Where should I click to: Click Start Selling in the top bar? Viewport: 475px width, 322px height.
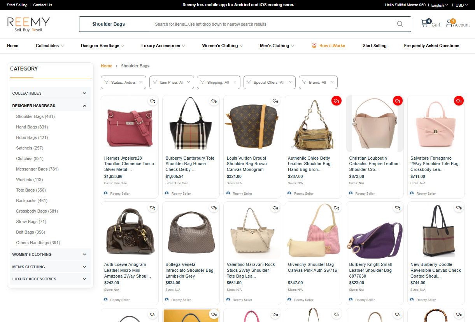click(17, 5)
